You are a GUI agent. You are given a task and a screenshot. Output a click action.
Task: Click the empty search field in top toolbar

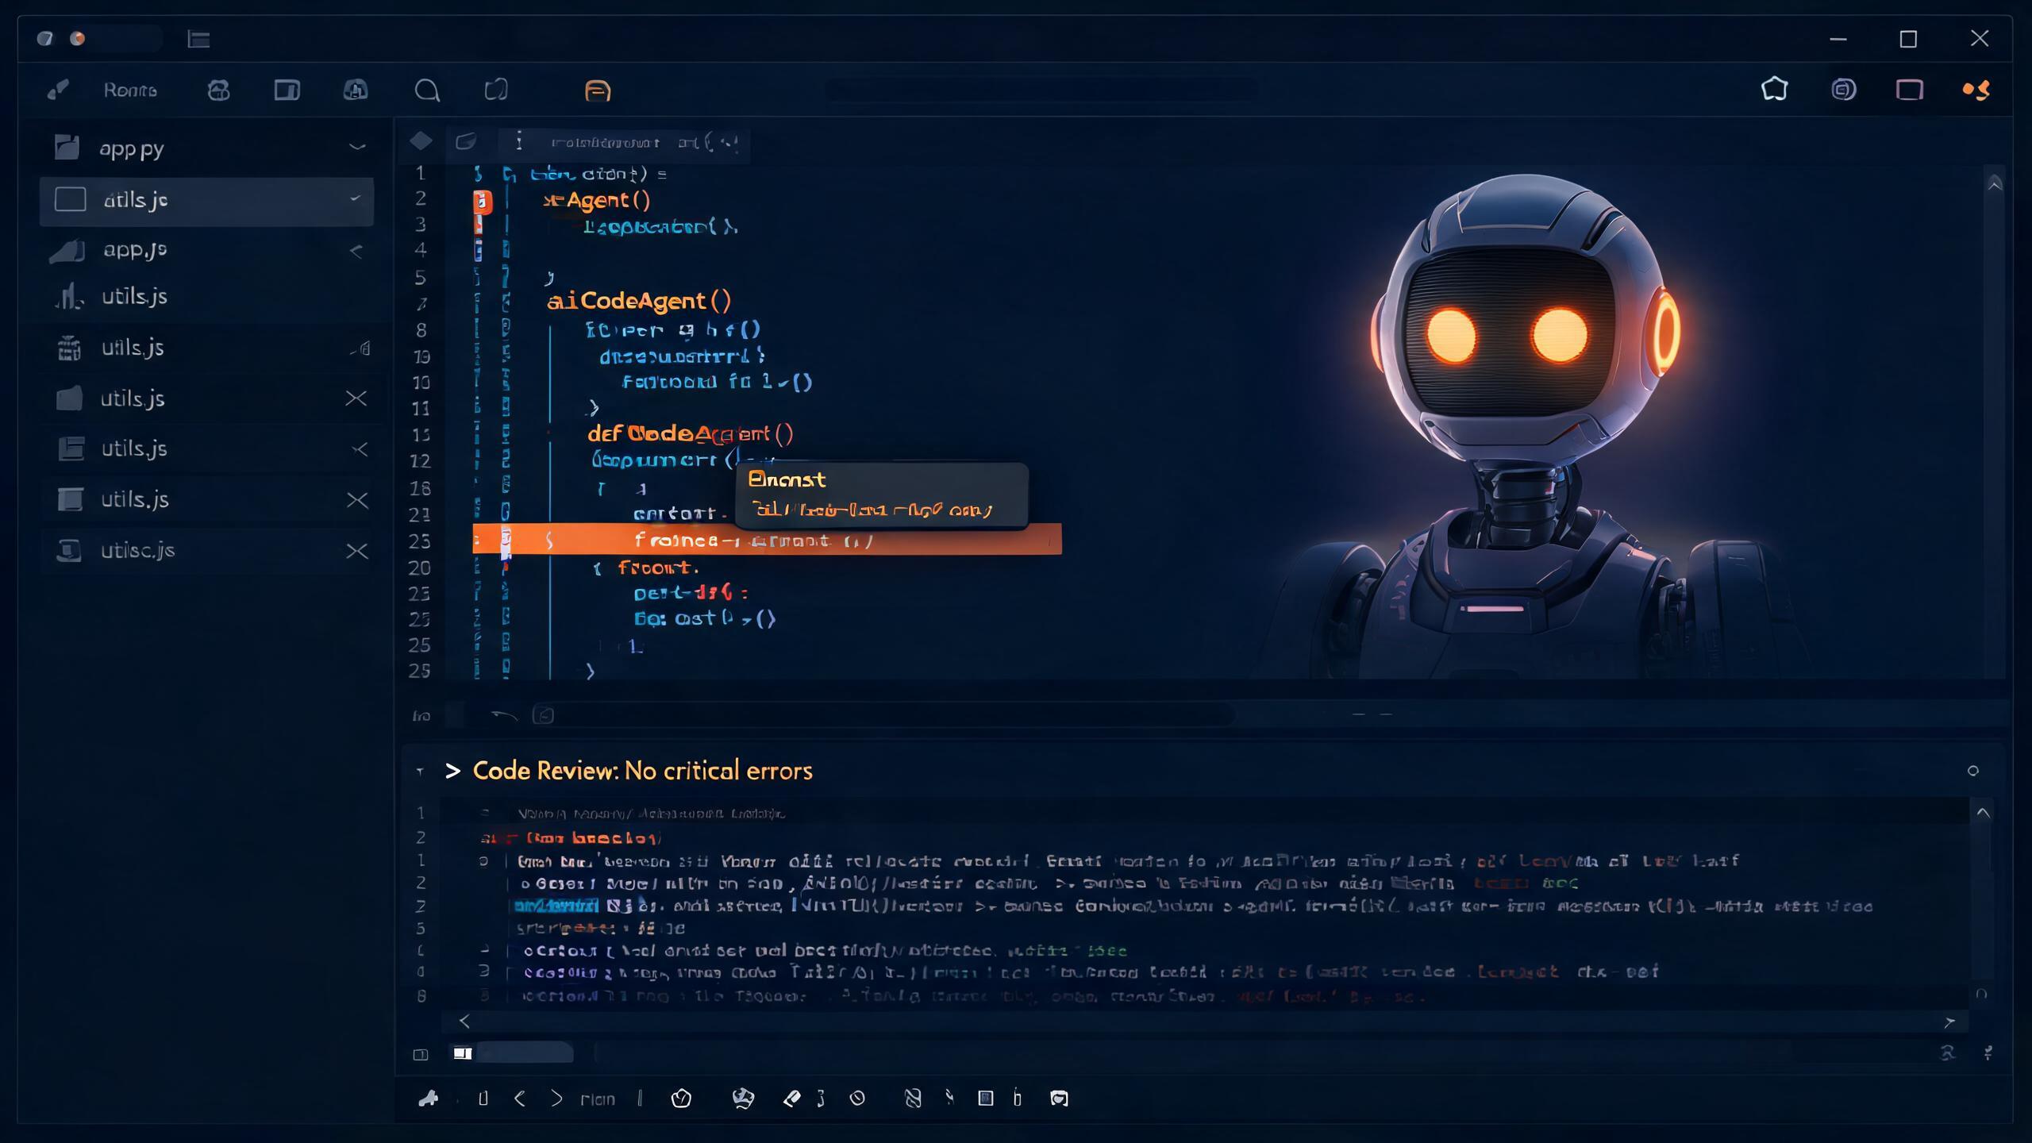click(x=1041, y=90)
